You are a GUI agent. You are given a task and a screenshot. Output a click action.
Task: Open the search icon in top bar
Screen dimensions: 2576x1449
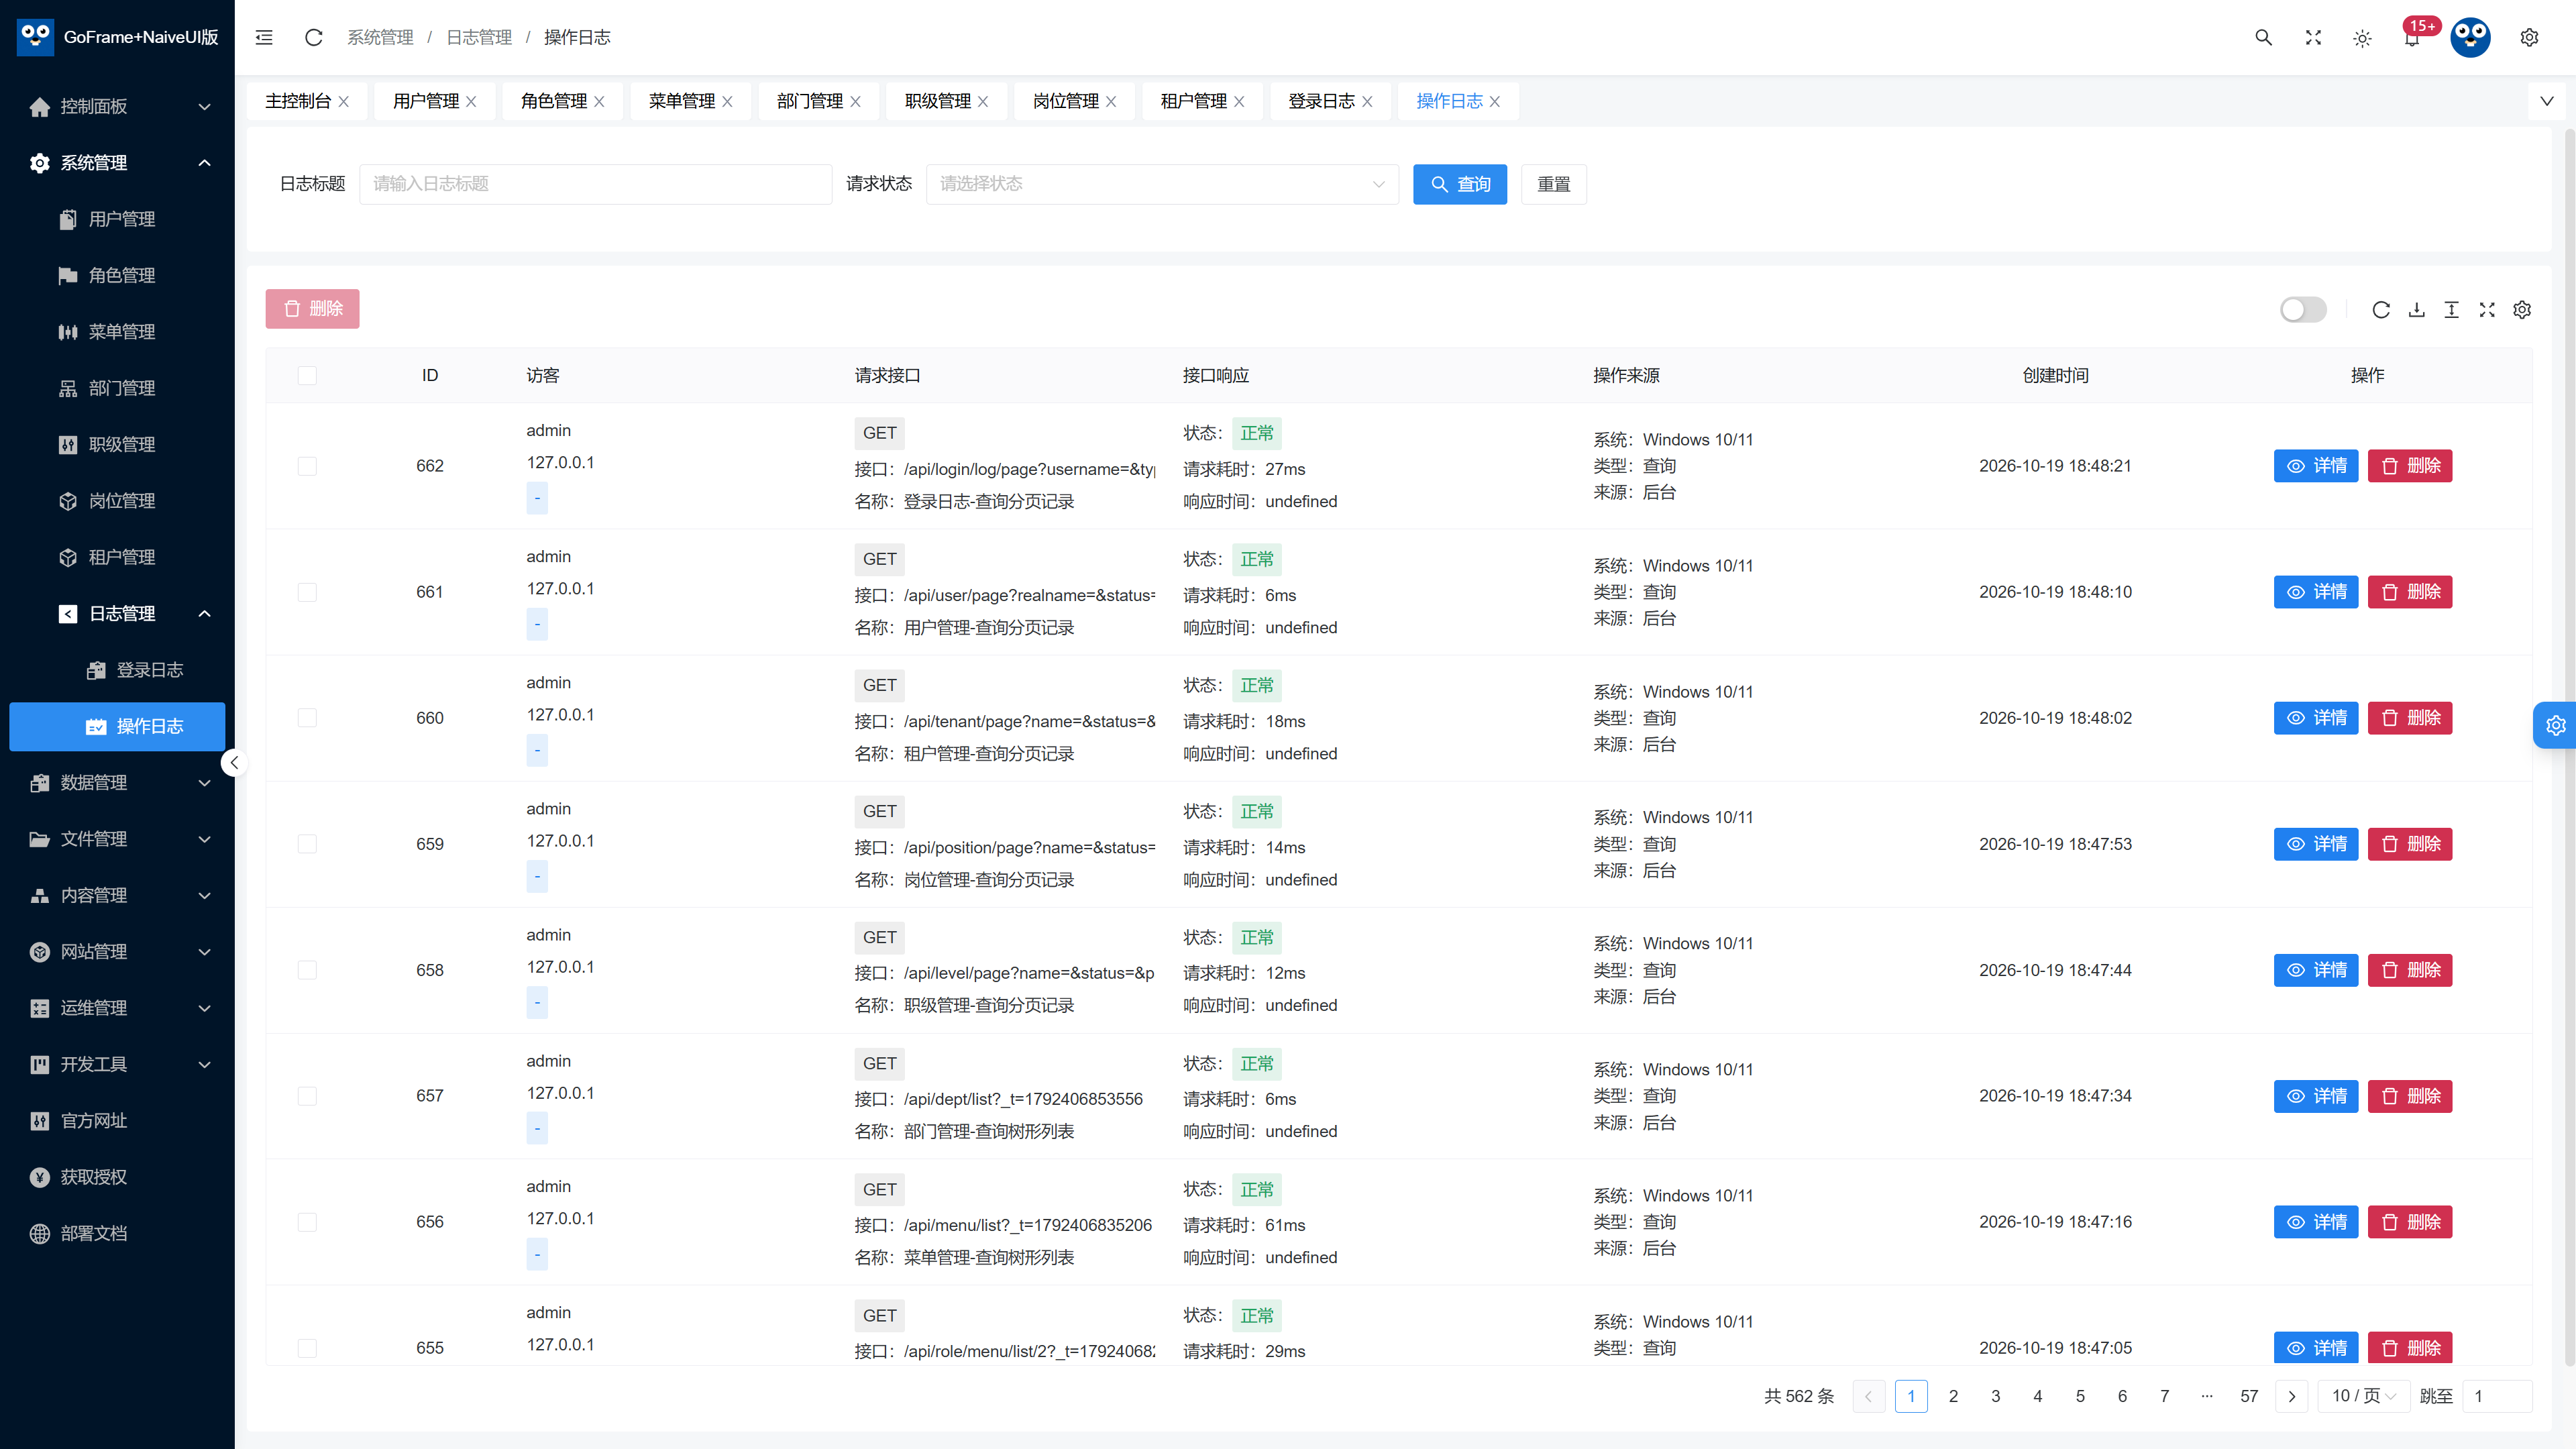(x=2263, y=37)
